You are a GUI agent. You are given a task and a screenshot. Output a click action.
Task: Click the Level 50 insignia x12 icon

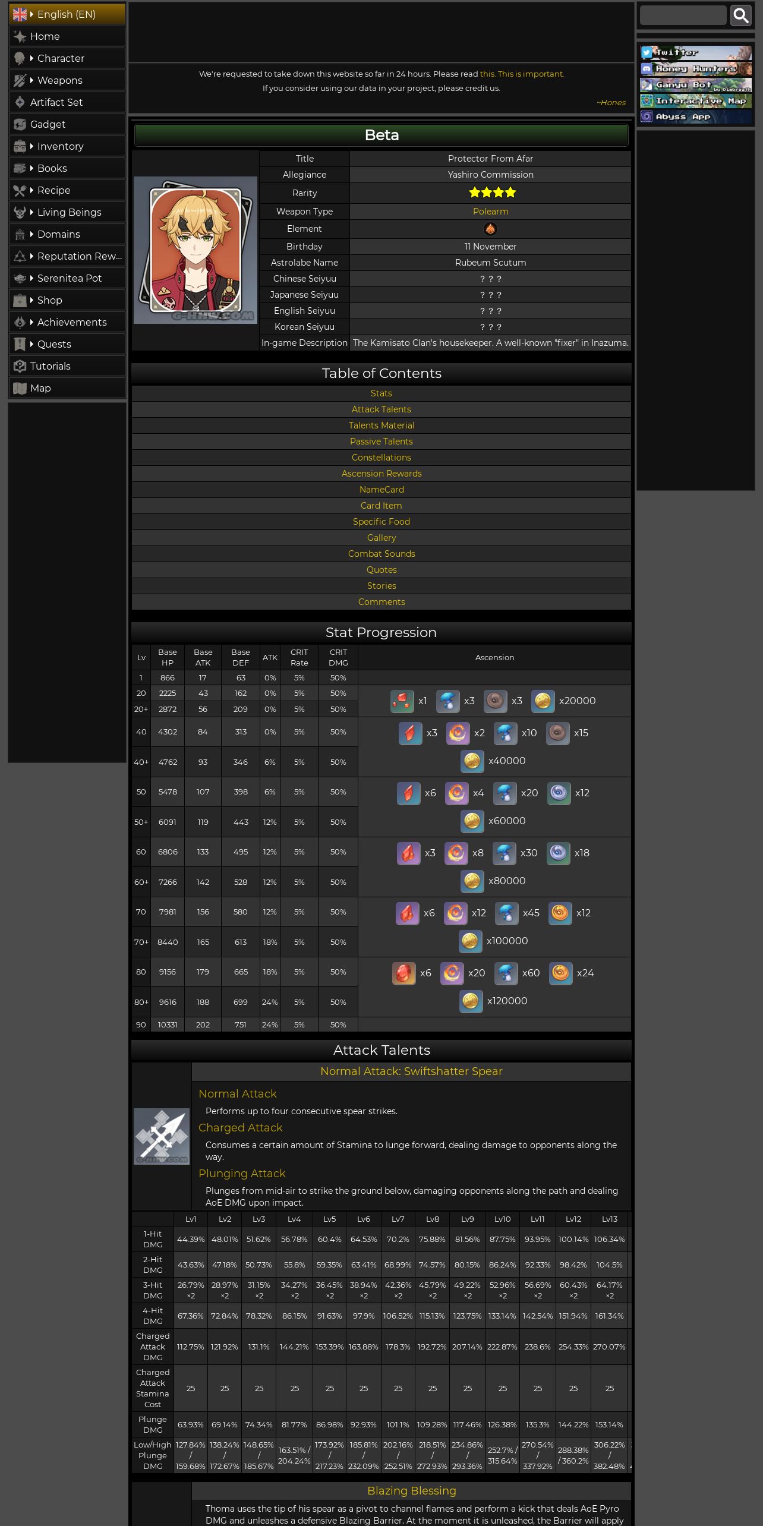(559, 793)
